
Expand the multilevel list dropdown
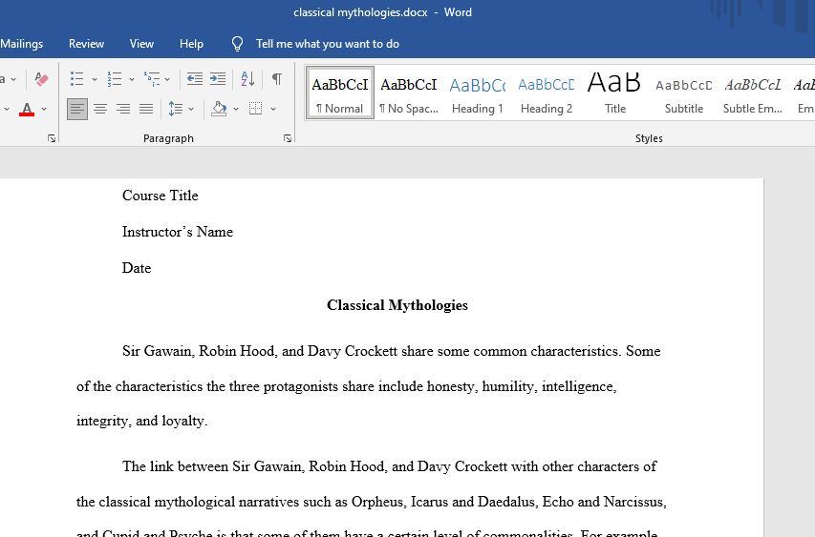click(167, 79)
